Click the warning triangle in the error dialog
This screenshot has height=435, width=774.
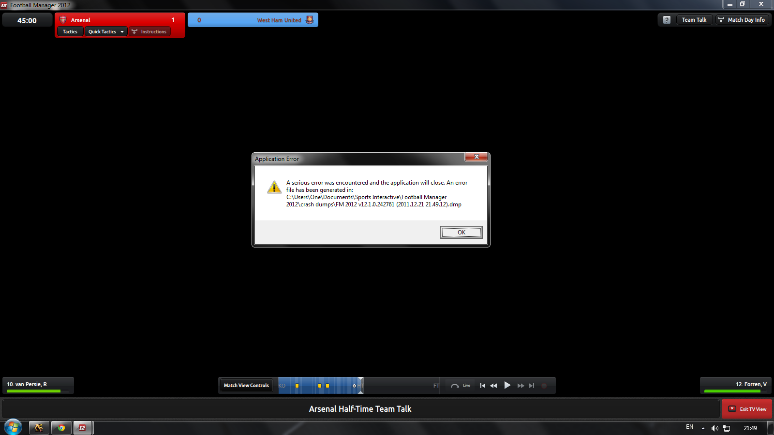click(x=274, y=187)
